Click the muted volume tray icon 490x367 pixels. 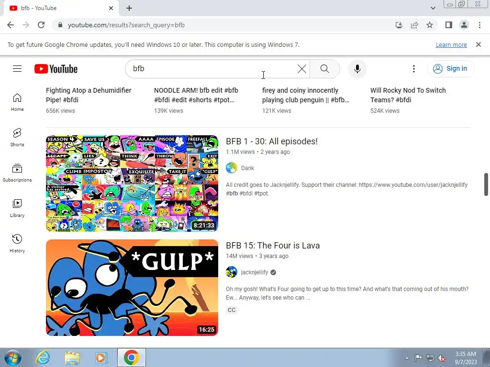pos(442,358)
